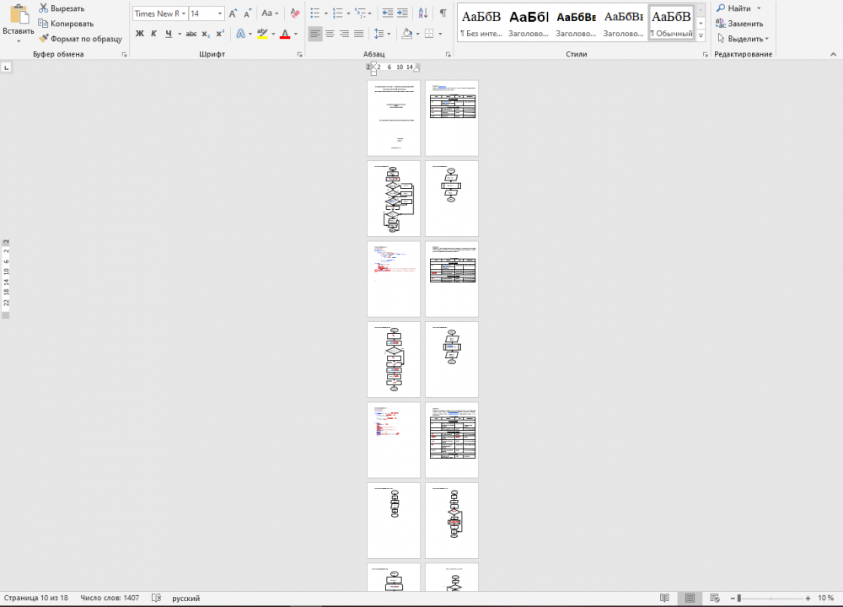Apply strikethrough to the text
843x607 pixels.
(191, 34)
